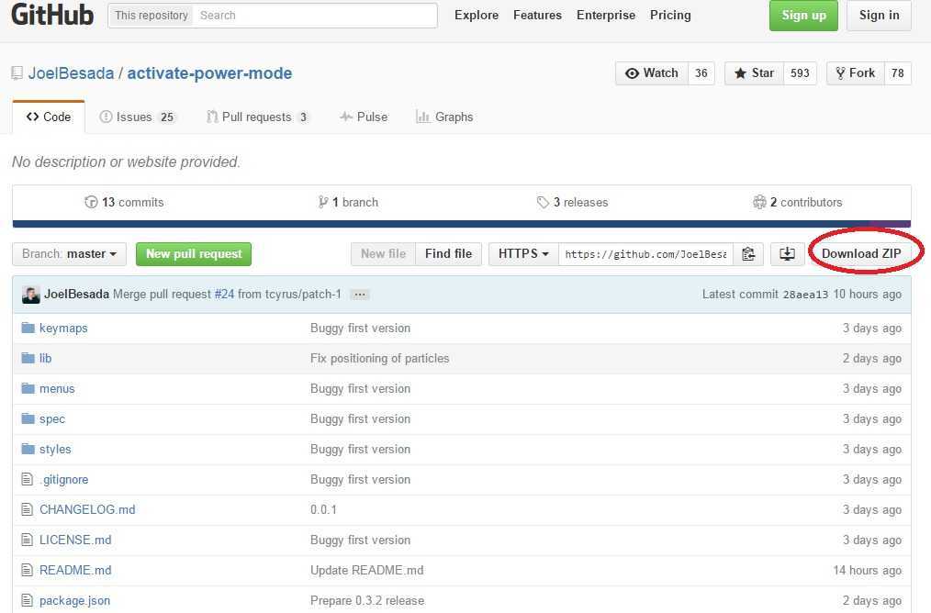Open Features in the top navigation
The width and height of the screenshot is (931, 613).
[x=537, y=16]
